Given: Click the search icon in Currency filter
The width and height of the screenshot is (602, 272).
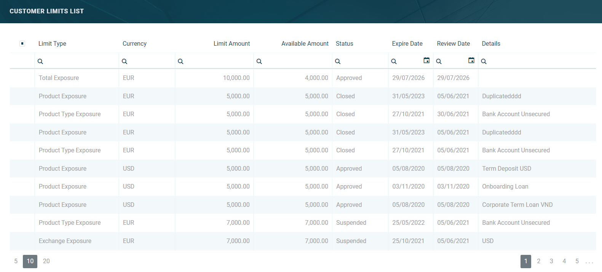Looking at the screenshot, I should (x=125, y=61).
